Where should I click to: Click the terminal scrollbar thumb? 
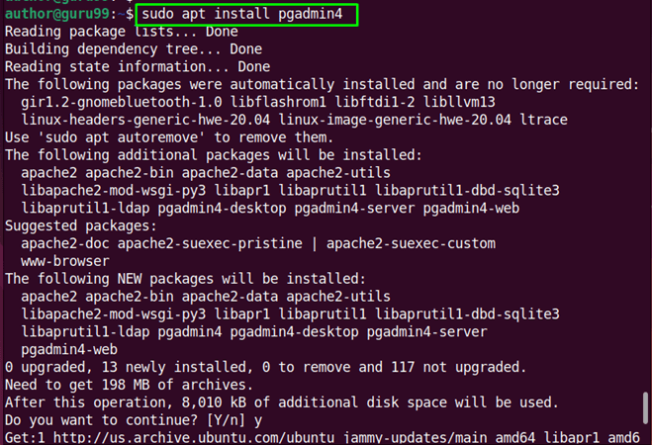pyautogui.click(x=646, y=409)
